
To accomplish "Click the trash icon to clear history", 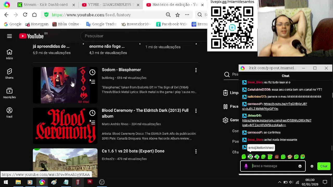I will point(225,93).
